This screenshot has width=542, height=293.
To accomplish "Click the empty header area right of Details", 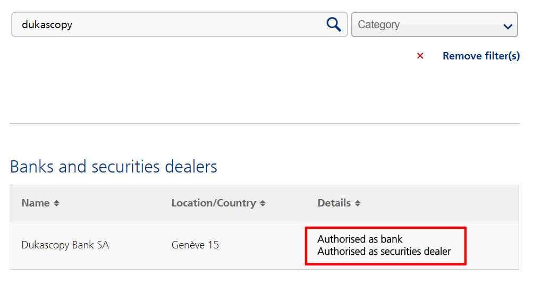I will [441, 203].
